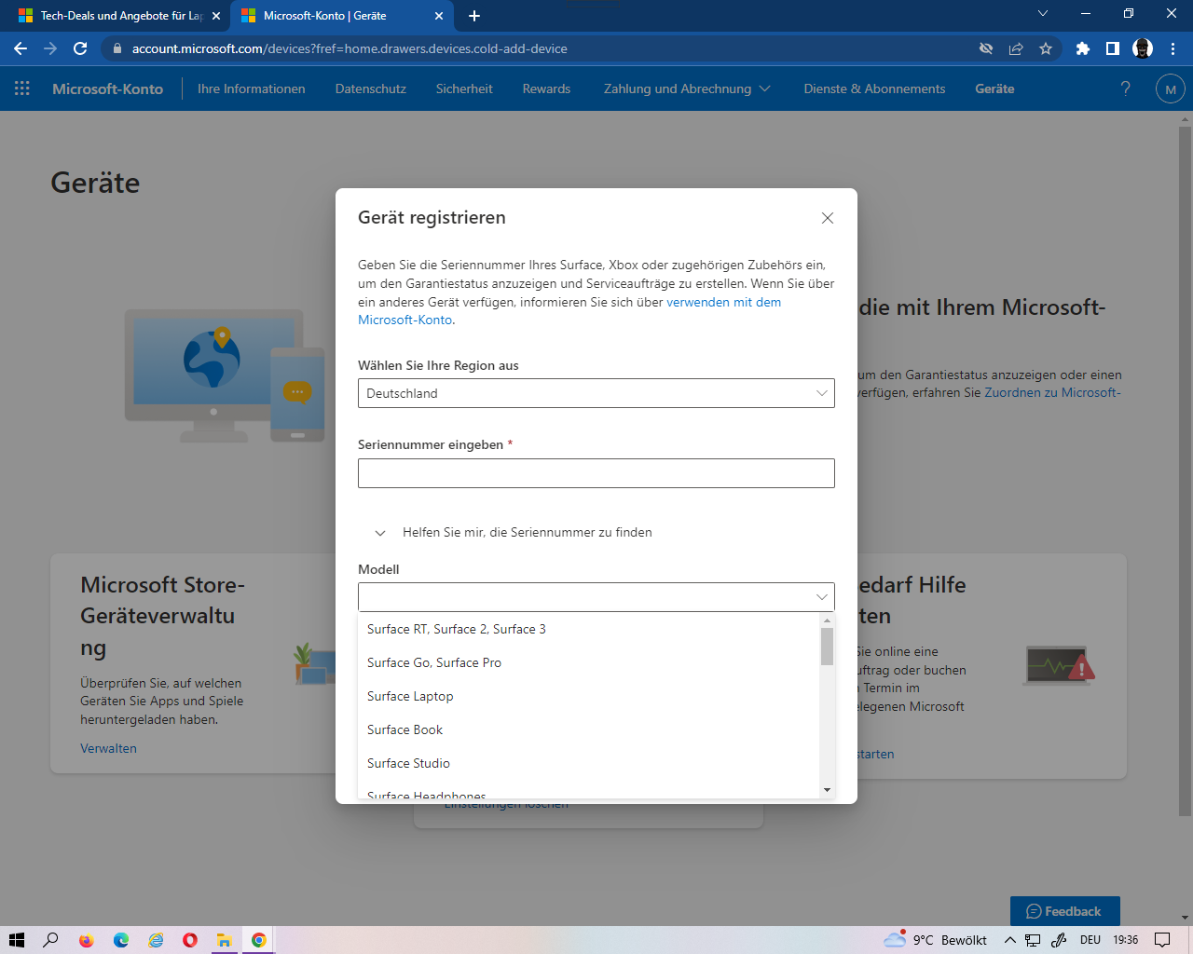Screen dimensions: 1193x954
Task: Open 'verwenden mit dem Microsoft-Konto' link
Action: coord(723,302)
